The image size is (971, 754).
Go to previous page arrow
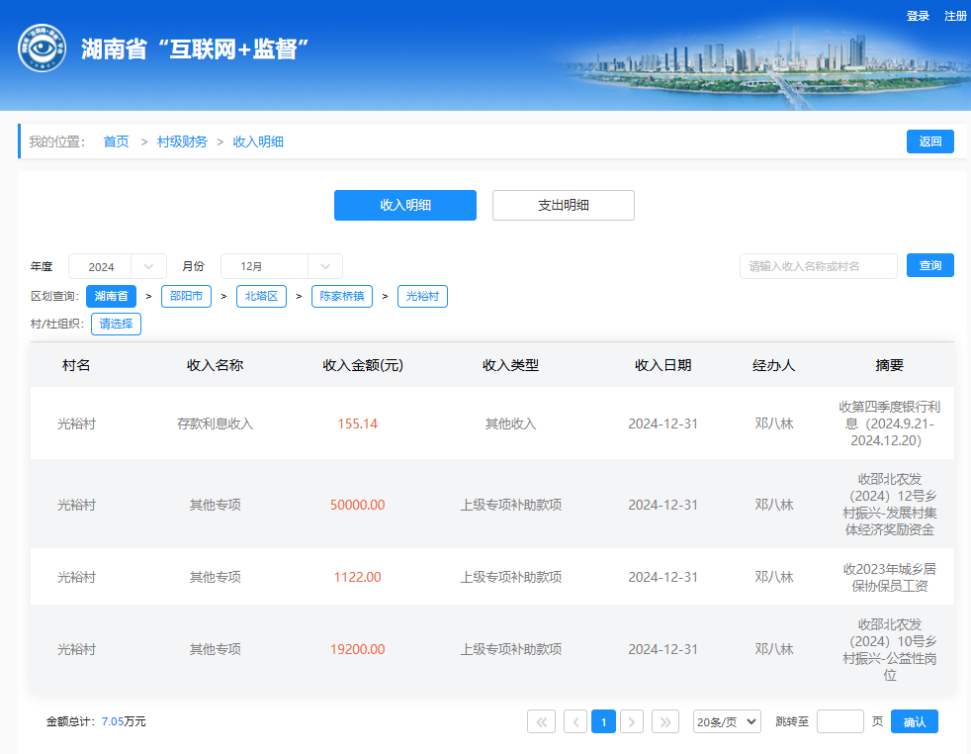click(x=575, y=721)
